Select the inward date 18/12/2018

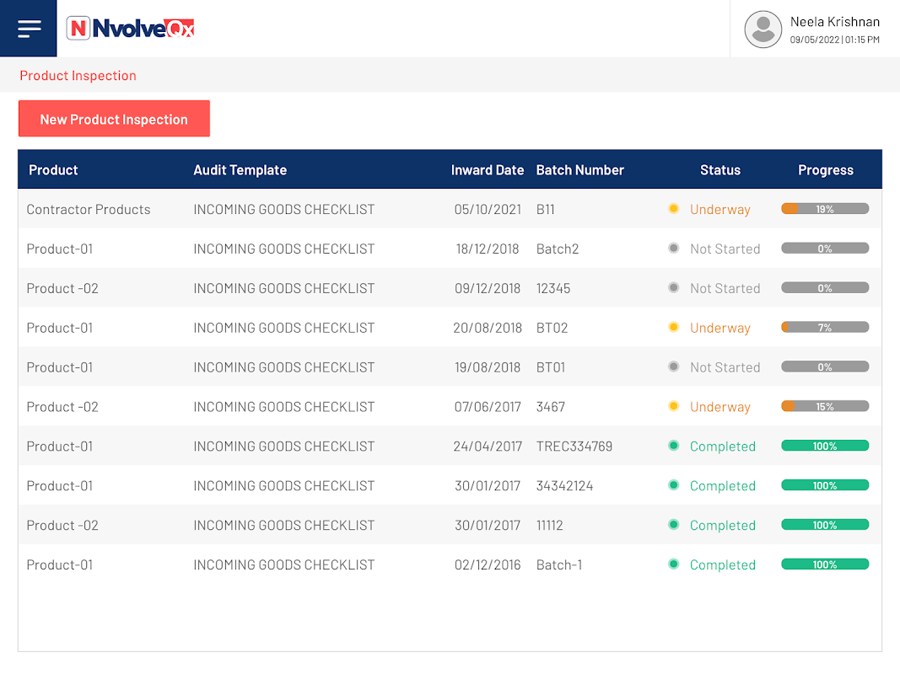[x=488, y=249]
